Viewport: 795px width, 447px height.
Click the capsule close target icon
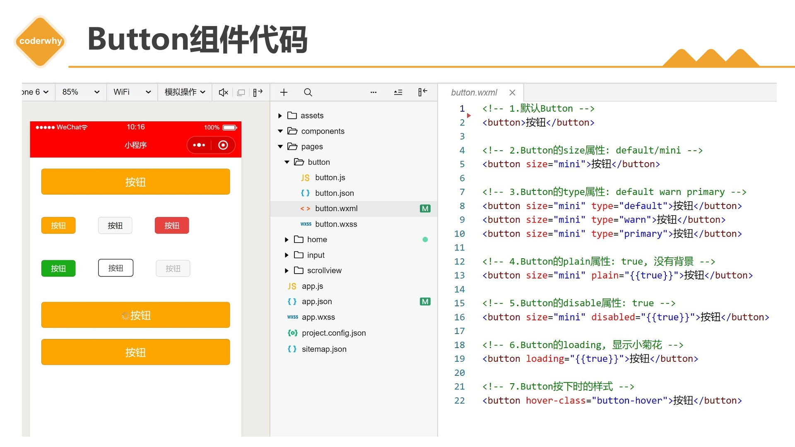[x=223, y=145]
